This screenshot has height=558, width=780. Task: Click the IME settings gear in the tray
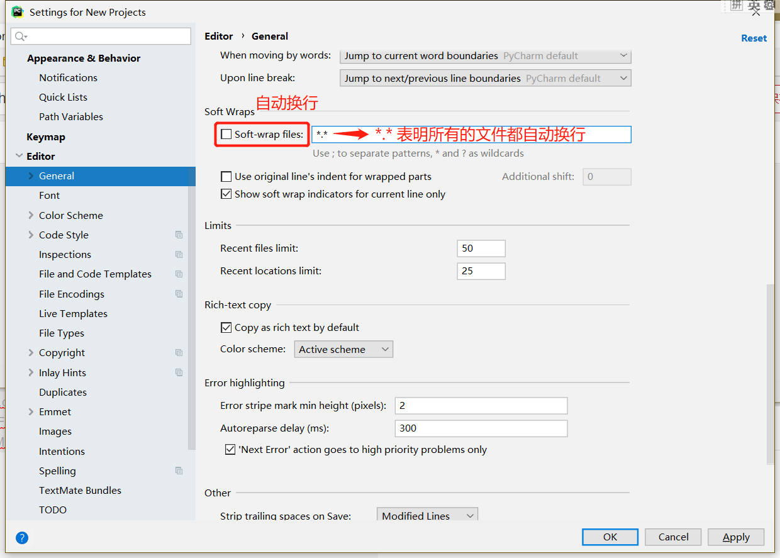pyautogui.click(x=769, y=6)
